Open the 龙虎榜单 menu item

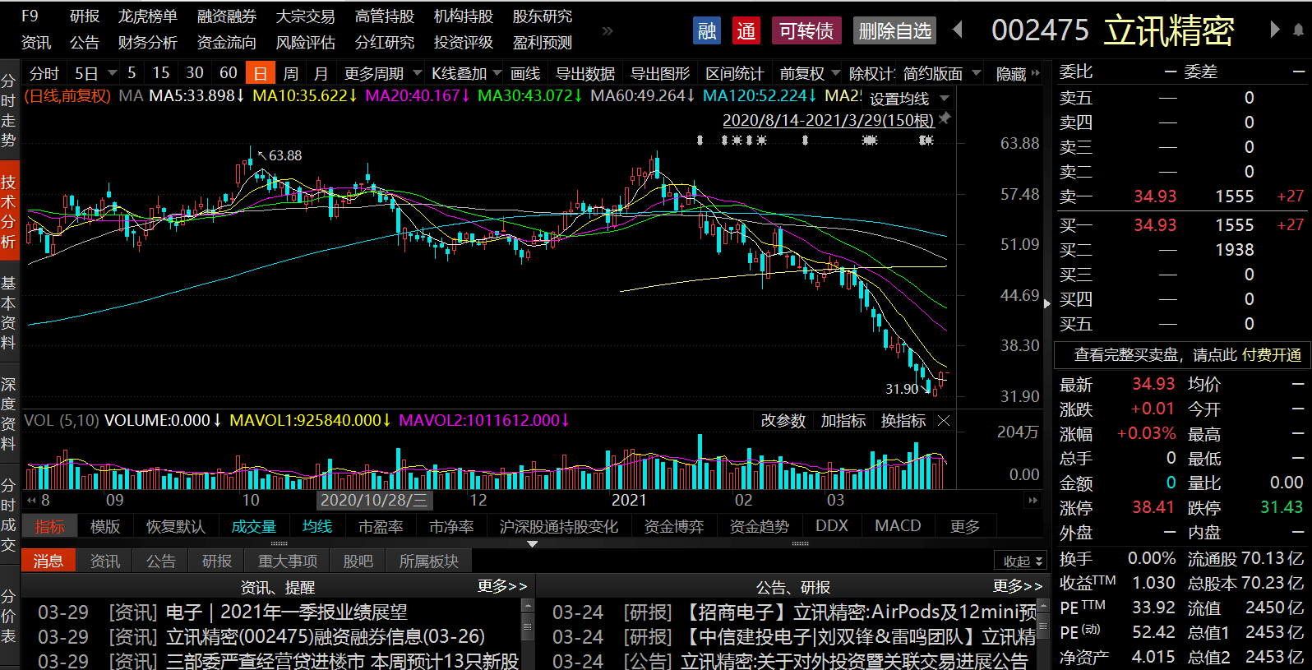148,16
